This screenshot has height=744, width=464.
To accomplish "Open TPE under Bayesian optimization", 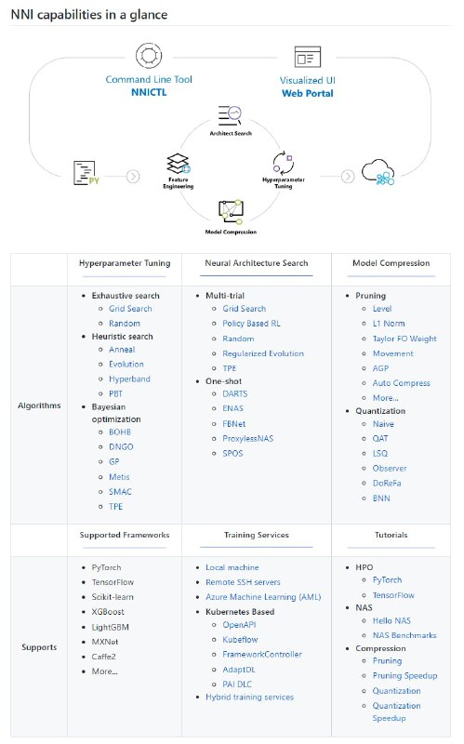I will coord(115,506).
